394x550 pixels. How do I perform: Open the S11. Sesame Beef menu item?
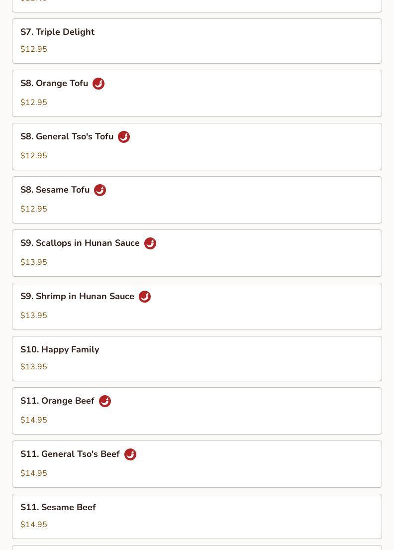197,517
